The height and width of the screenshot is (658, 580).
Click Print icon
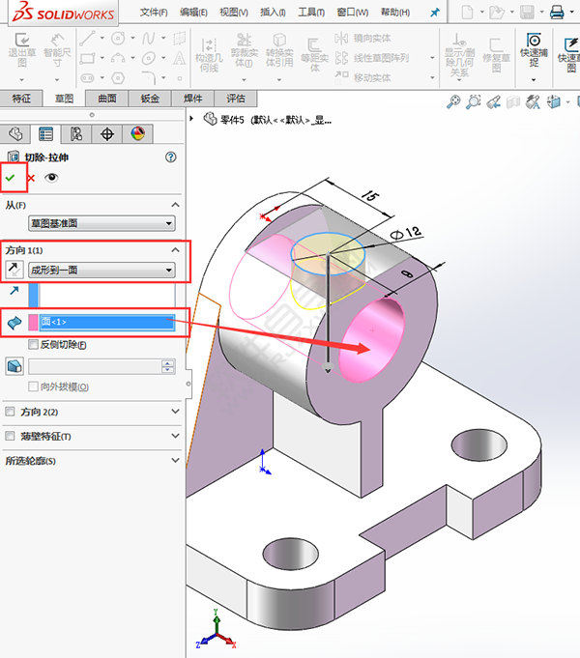(557, 13)
